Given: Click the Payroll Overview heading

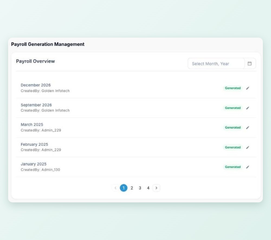Looking at the screenshot, I should point(36,61).
